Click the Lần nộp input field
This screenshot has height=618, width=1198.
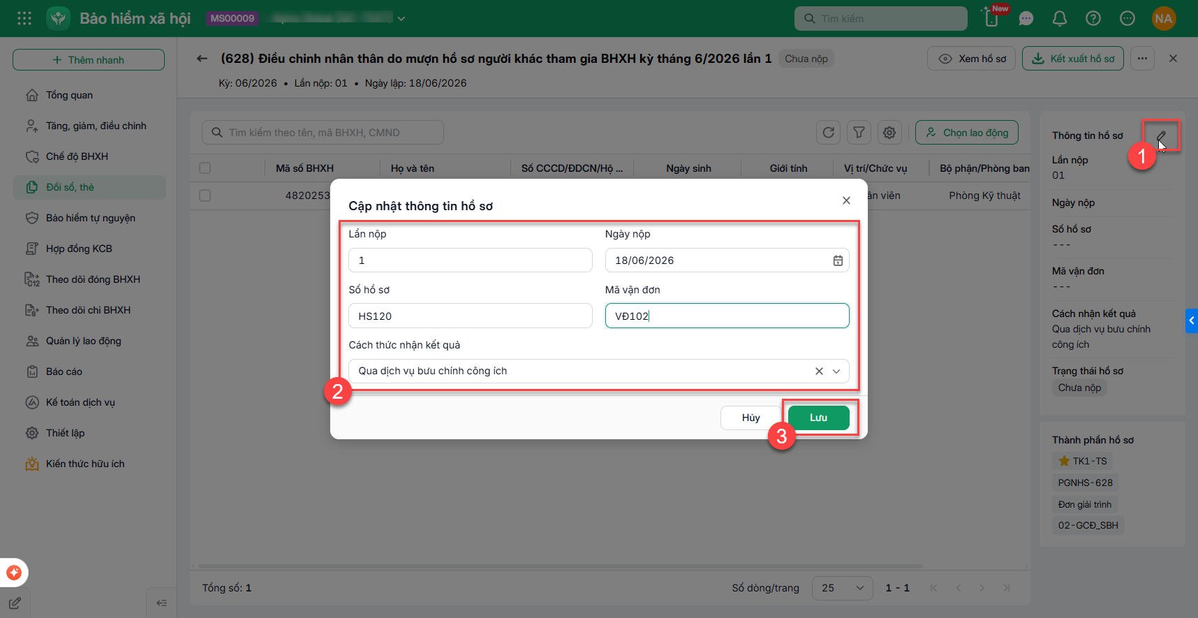471,260
